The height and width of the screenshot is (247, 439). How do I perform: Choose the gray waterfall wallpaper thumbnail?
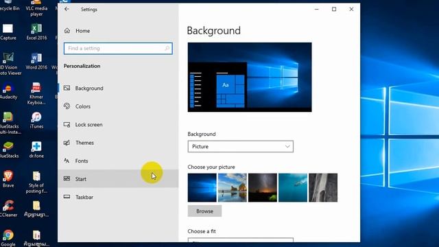tap(323, 187)
